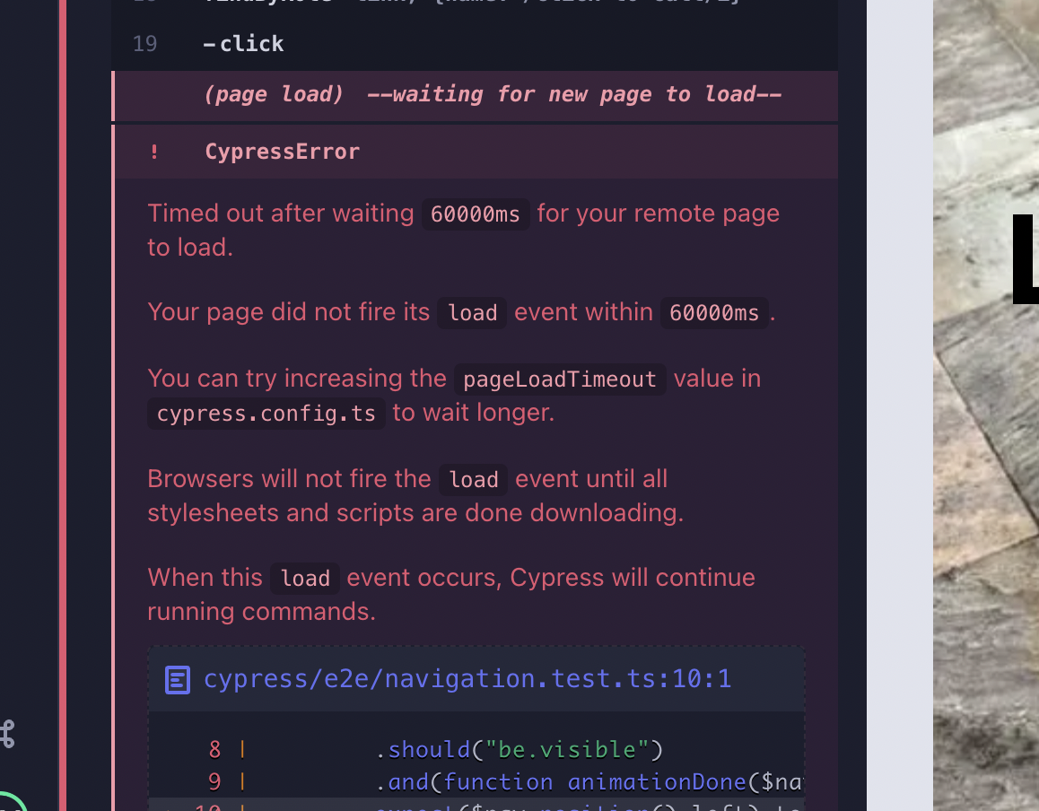Click the file icon beside navigation.test.ts

click(x=178, y=680)
